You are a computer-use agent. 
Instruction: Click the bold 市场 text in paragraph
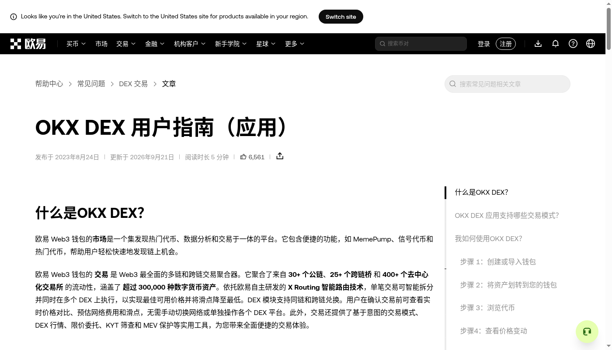coord(100,239)
